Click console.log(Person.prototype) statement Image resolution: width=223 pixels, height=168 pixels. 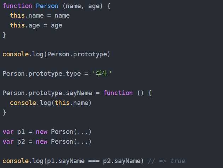pyautogui.click(x=56, y=54)
